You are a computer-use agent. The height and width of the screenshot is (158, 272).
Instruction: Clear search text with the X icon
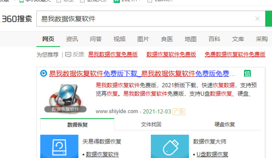pyautogui.click(x=258, y=18)
